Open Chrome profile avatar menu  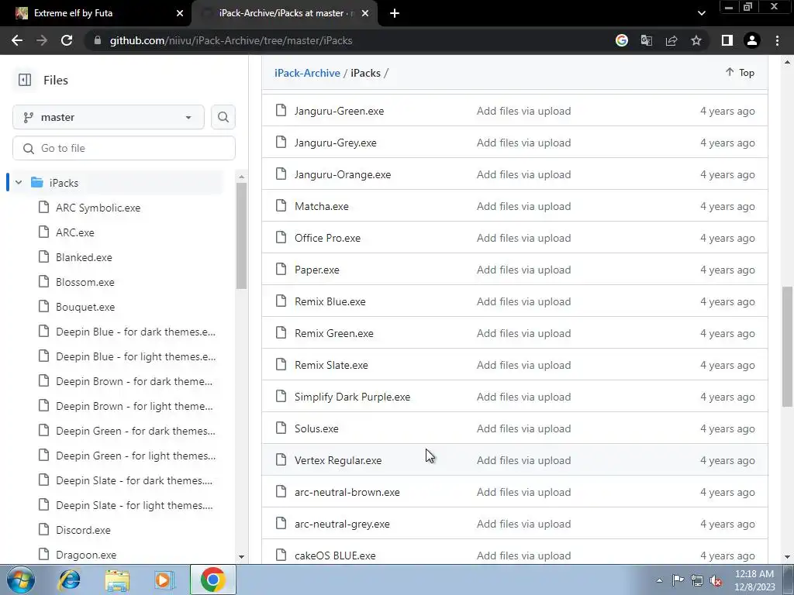752,40
